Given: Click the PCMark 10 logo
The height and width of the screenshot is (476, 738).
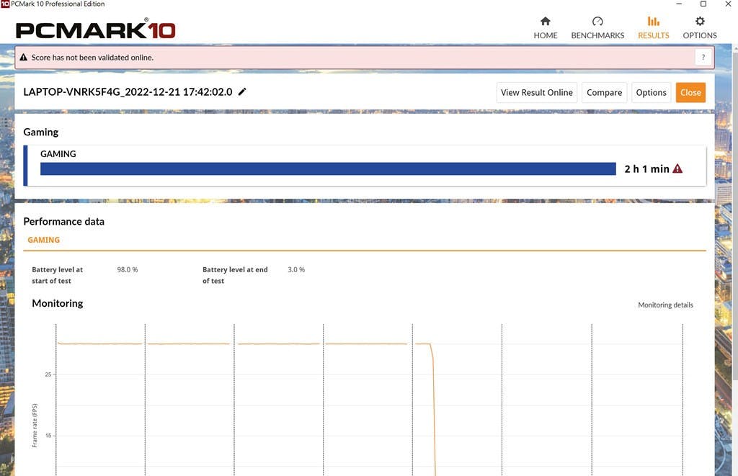Looking at the screenshot, I should pos(96,30).
